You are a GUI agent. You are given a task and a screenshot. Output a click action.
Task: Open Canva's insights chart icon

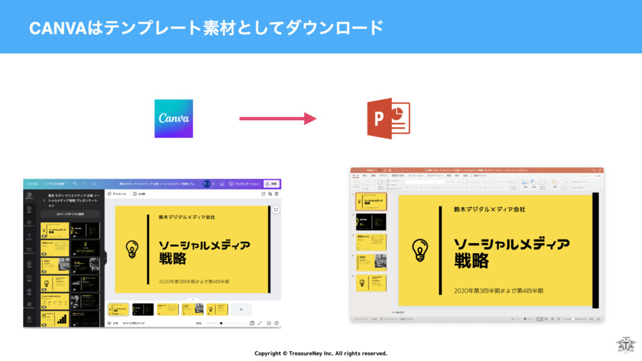[x=222, y=184]
